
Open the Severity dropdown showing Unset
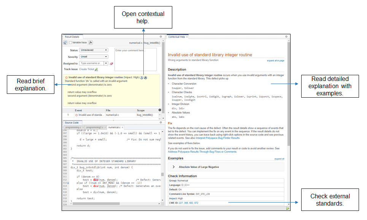click(94, 57)
